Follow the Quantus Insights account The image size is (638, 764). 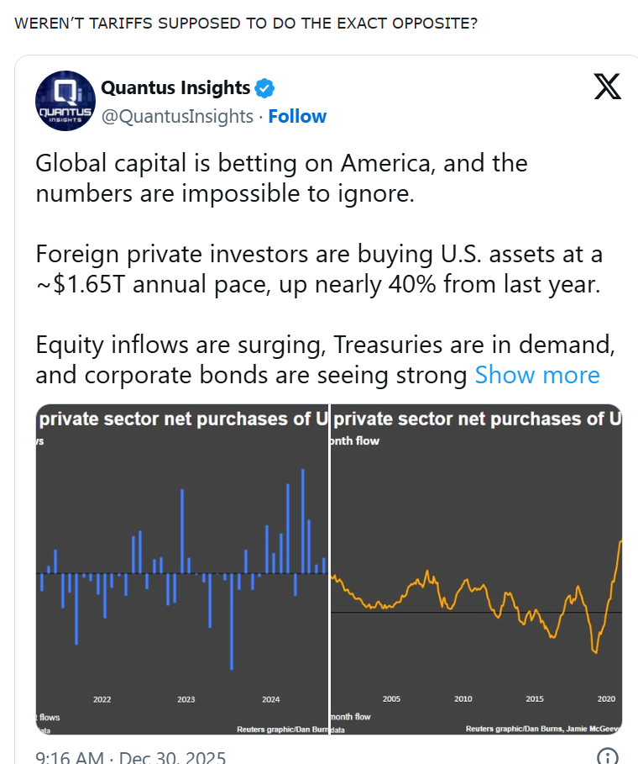click(297, 116)
